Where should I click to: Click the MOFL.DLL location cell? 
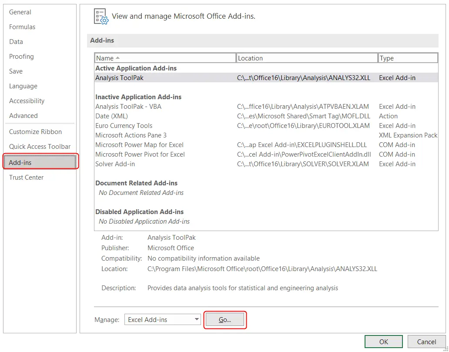click(304, 116)
